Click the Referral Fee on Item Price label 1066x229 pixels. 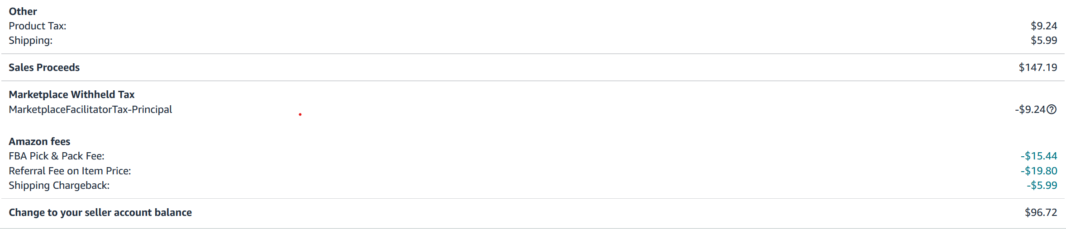pos(70,171)
